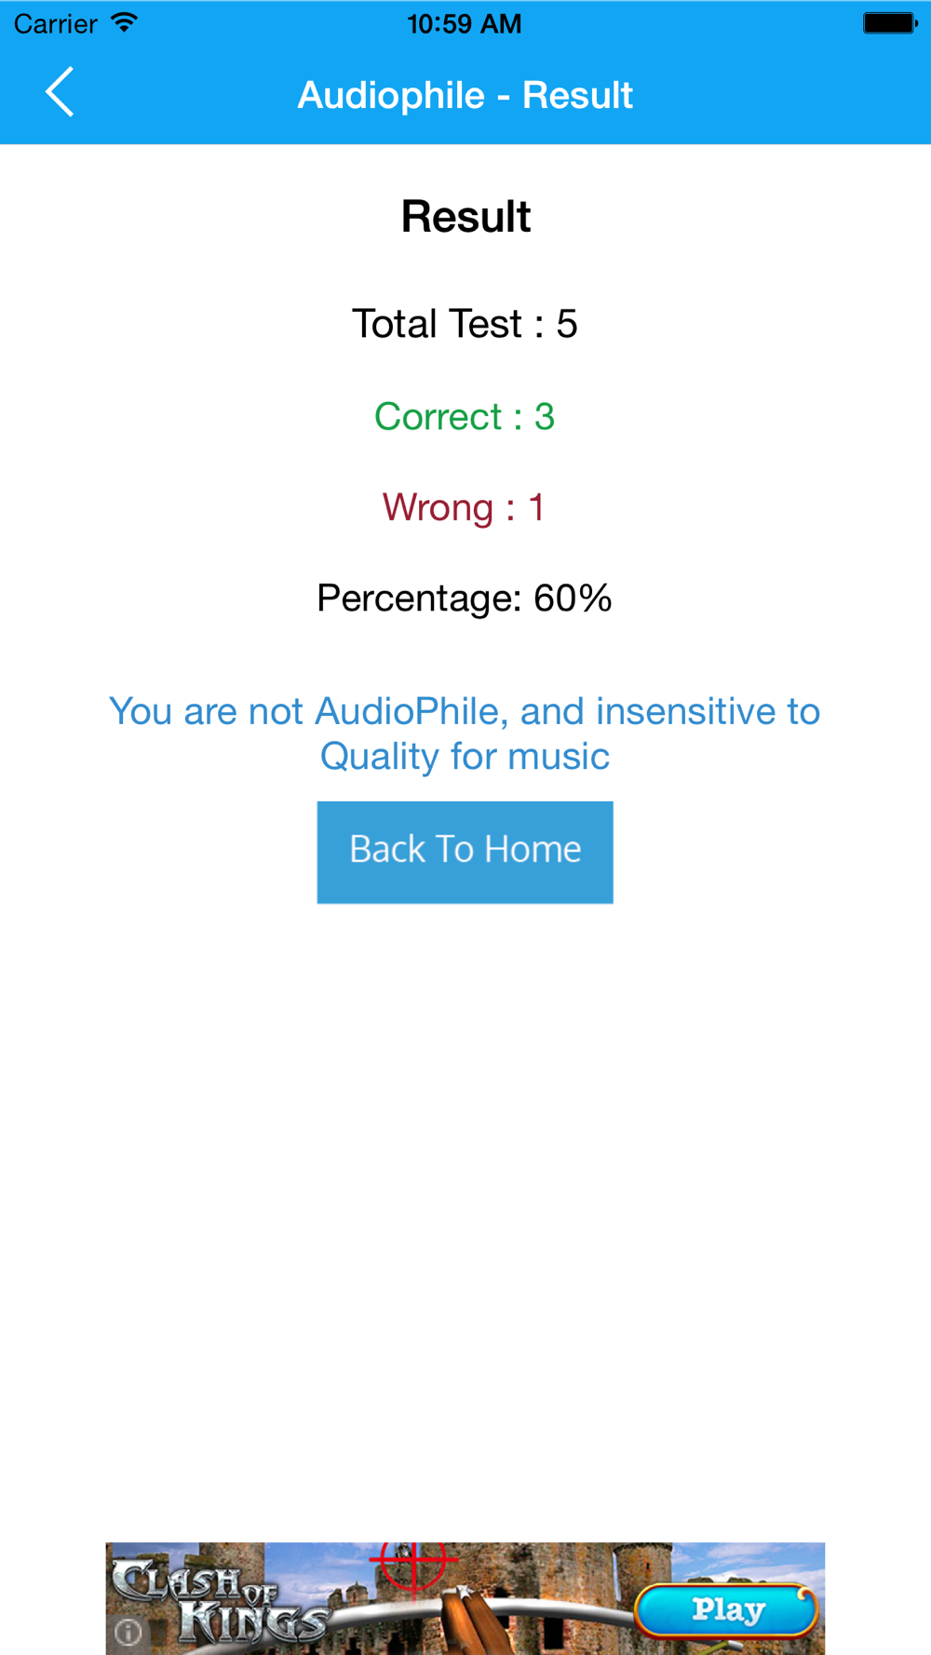Click the Carrier label in status bar
The width and height of the screenshot is (931, 1655).
(x=55, y=23)
